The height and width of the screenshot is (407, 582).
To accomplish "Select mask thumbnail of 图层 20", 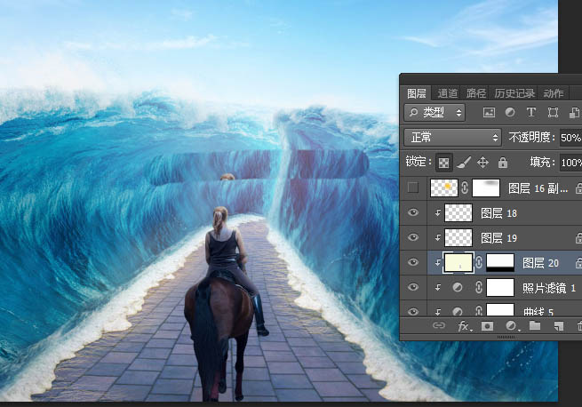I will (500, 262).
